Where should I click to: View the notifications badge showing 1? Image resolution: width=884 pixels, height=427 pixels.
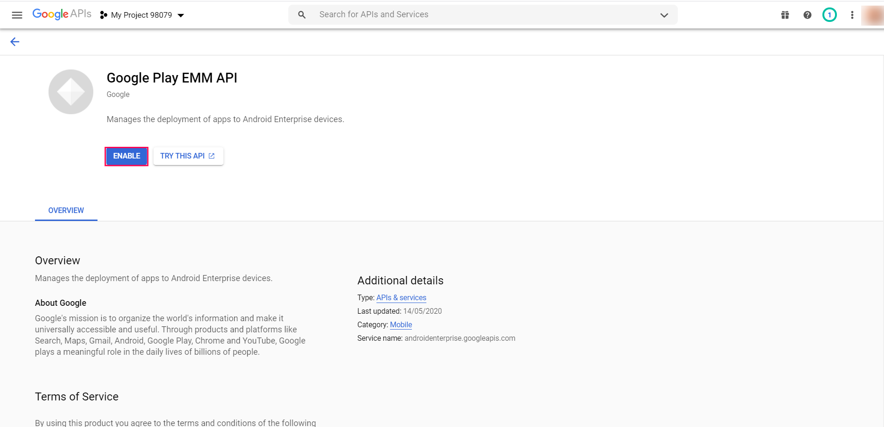tap(829, 15)
